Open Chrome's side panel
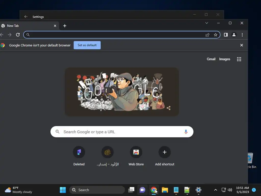Screen dimensions: 261x196 coord(226,35)
